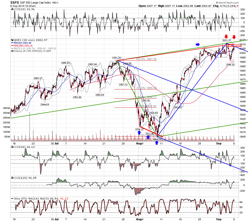This screenshot has height=222, width=248.
Task: Click the MA(200) 1991.16 legend entry
Action: click(x=23, y=46)
